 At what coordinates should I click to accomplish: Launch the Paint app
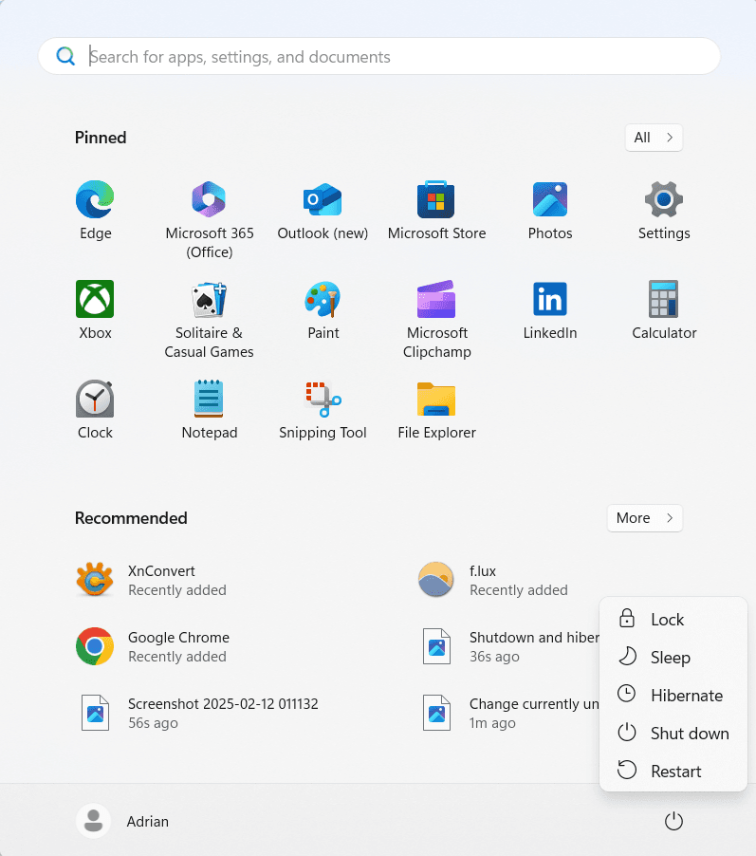click(323, 309)
